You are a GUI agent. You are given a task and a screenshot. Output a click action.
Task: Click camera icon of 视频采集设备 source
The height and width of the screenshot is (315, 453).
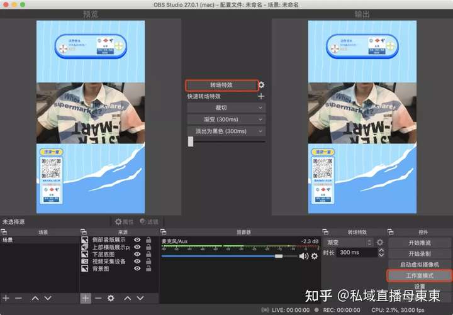coord(84,262)
